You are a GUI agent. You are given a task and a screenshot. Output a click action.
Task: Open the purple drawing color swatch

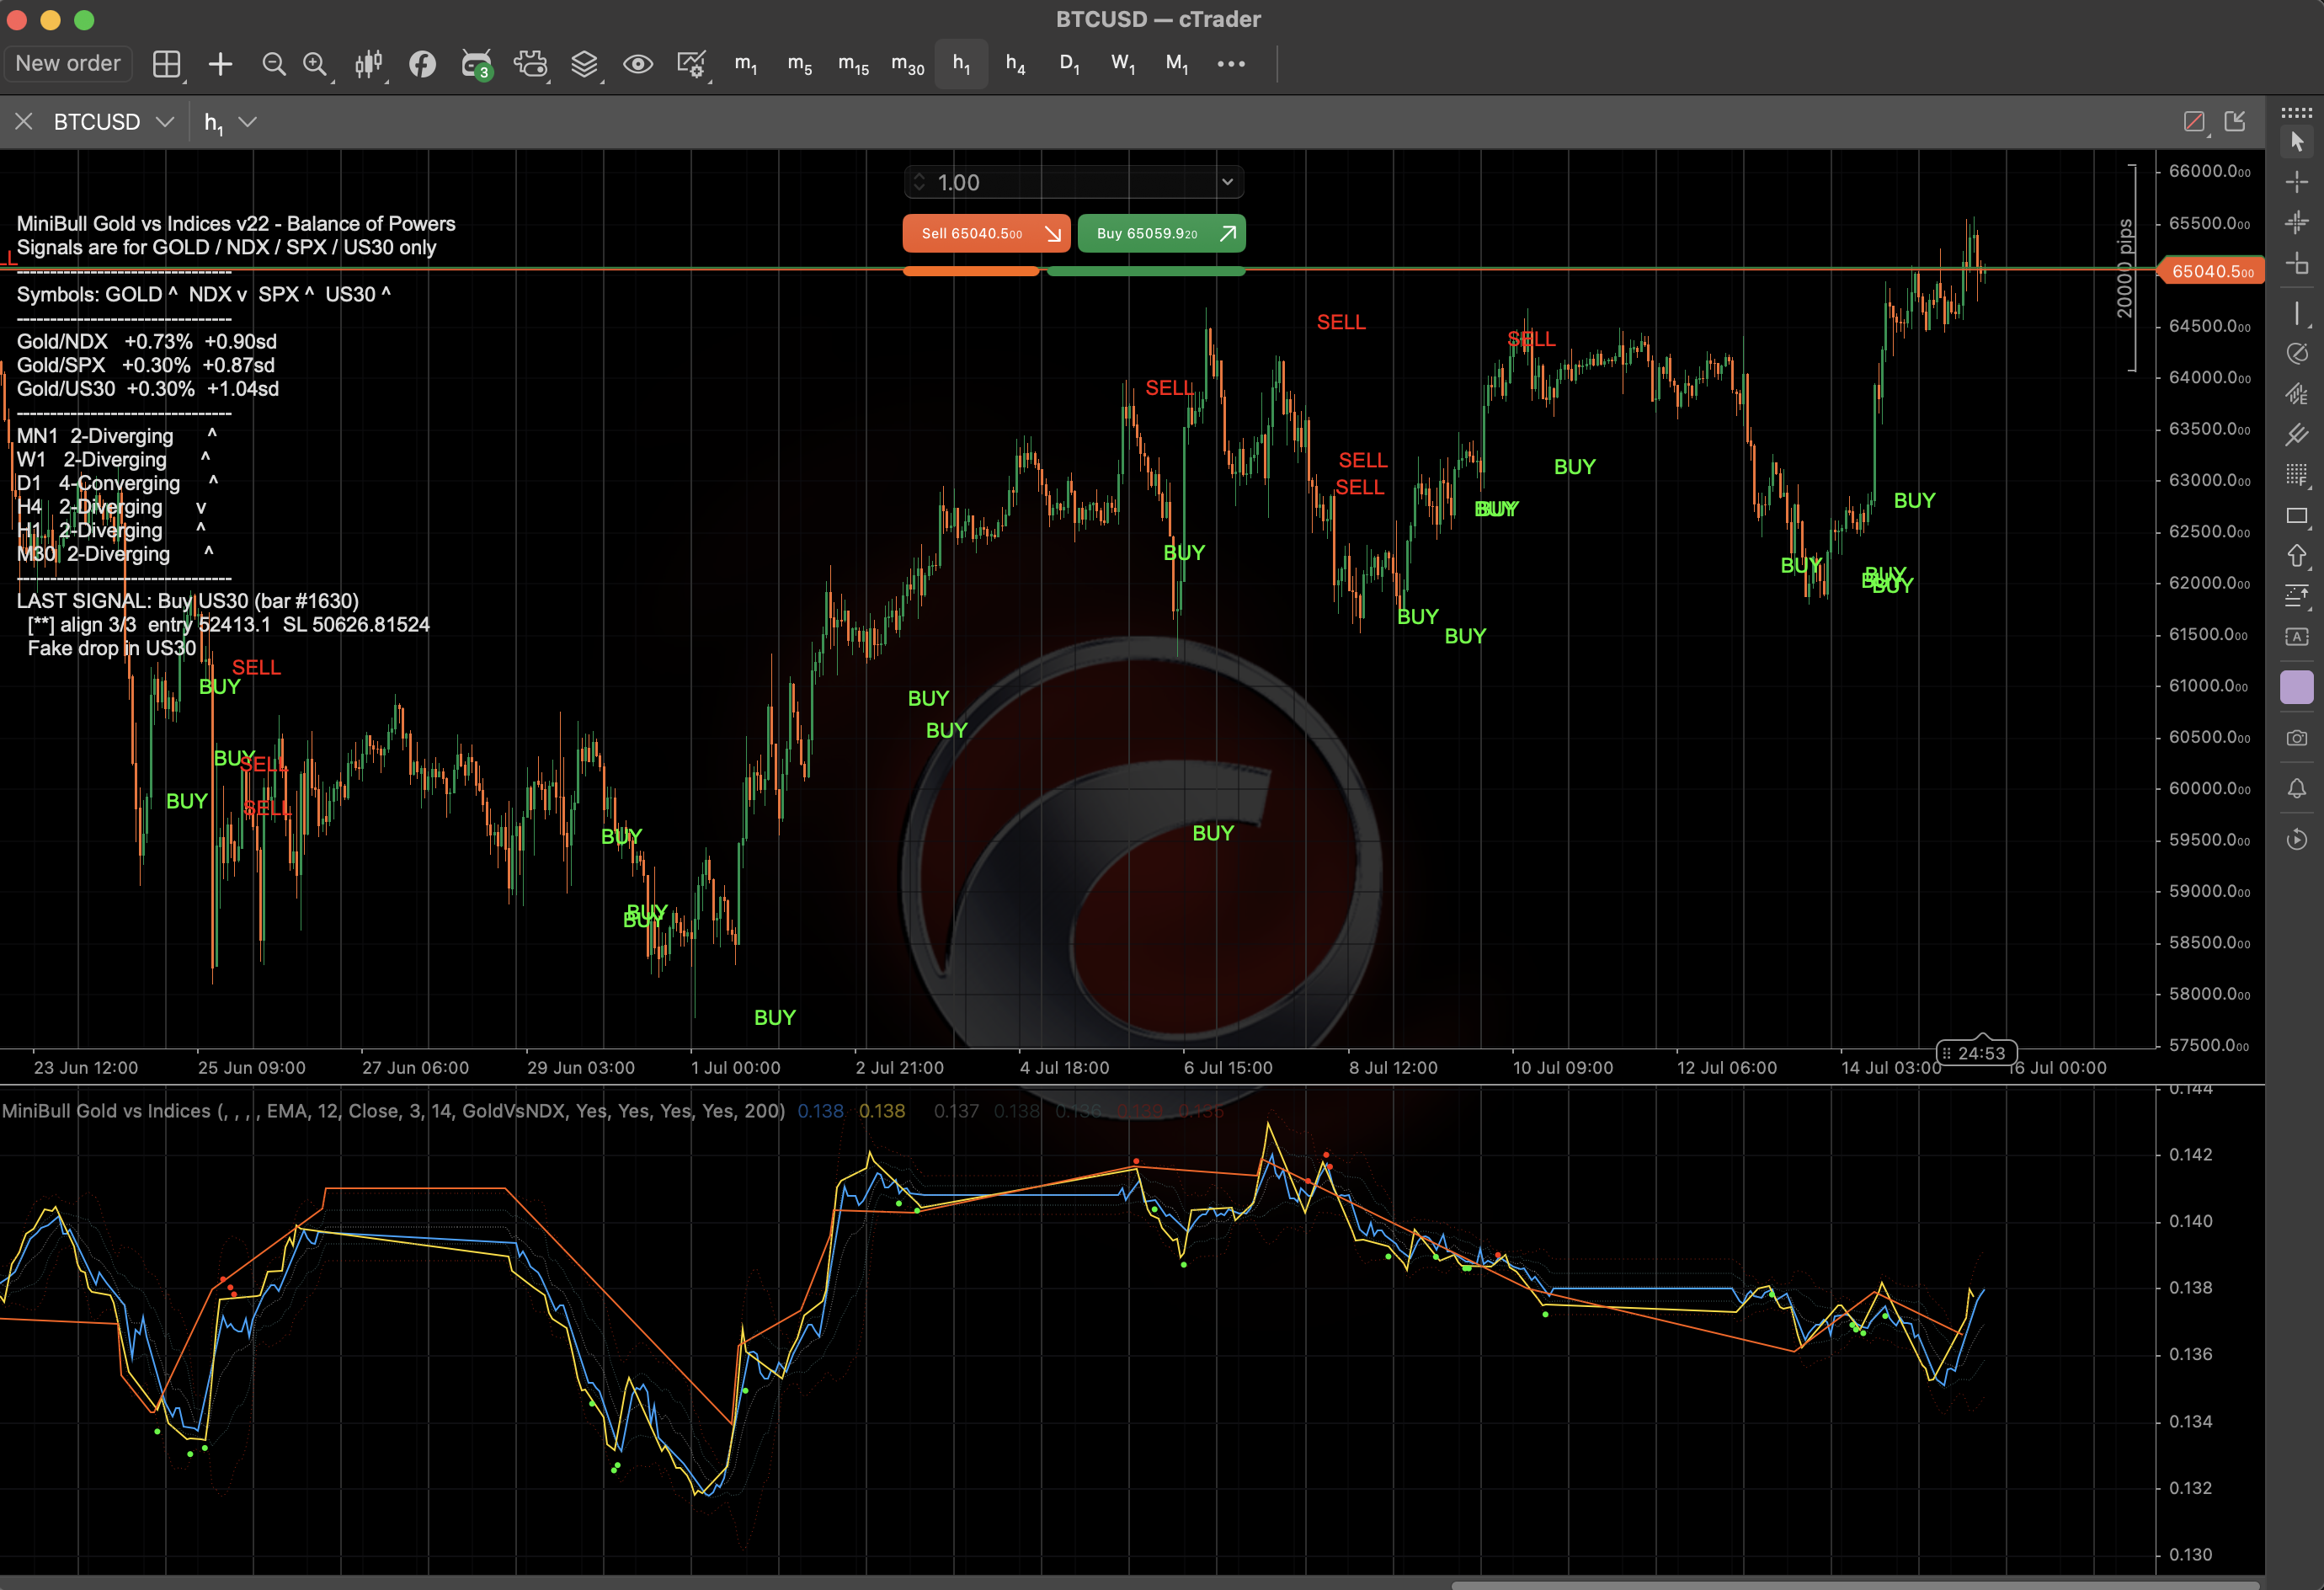(2297, 687)
